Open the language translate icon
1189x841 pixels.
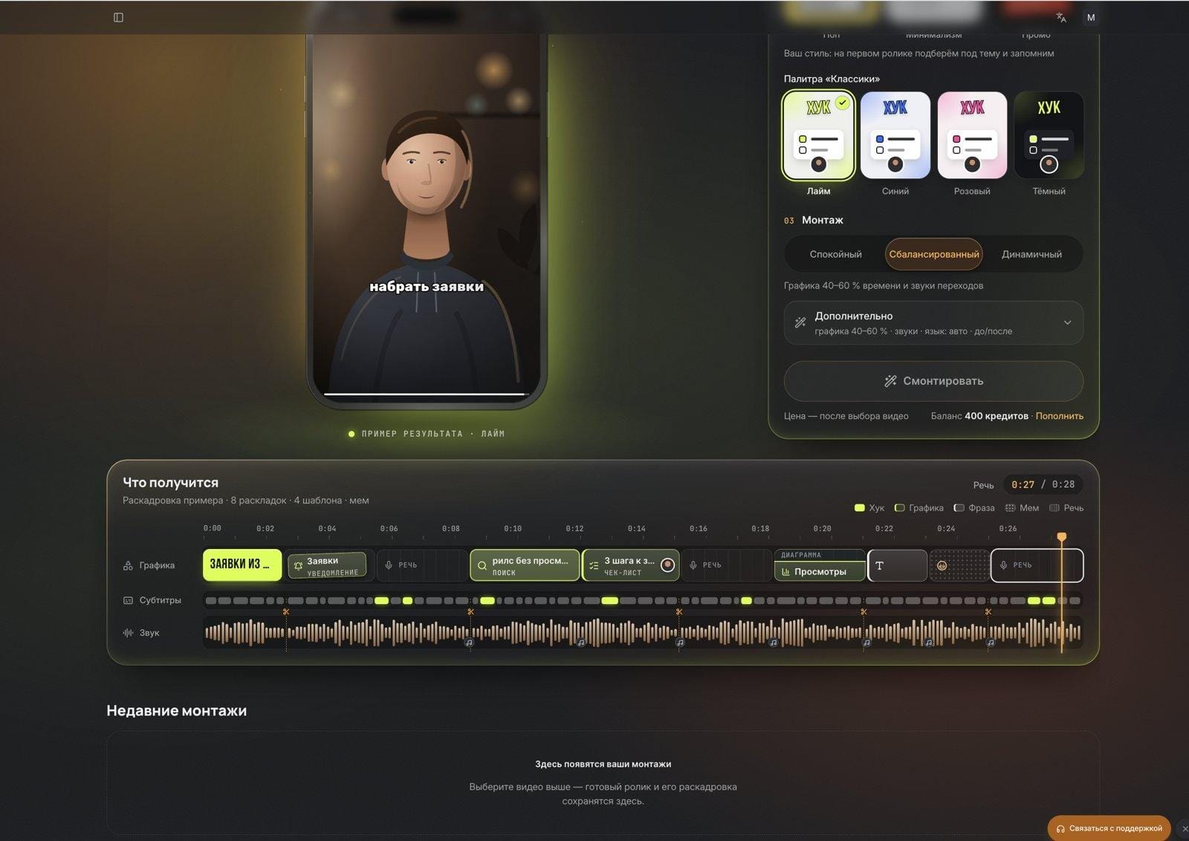pos(1060,17)
